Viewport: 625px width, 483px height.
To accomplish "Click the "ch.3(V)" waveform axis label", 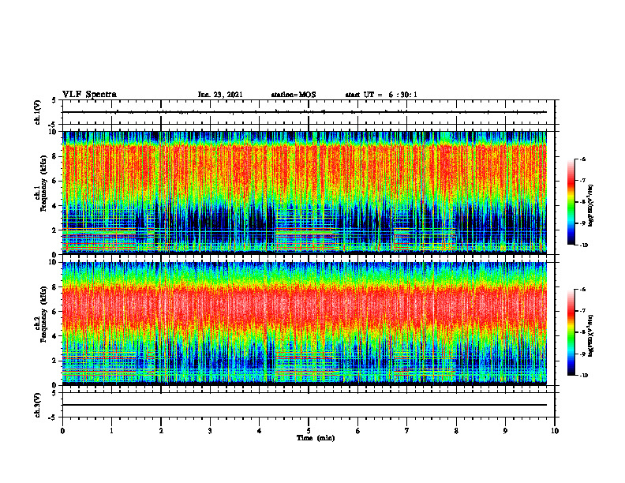I will [x=38, y=405].
